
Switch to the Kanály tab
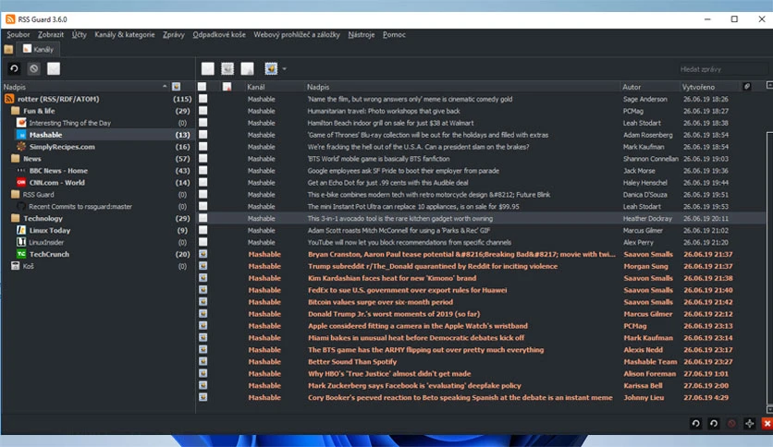tap(38, 49)
